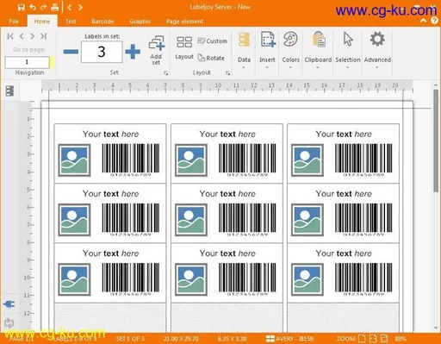Viewport: 441px width, 344px height.
Task: Select 'Your text here' in top-middle label
Action: (x=227, y=134)
